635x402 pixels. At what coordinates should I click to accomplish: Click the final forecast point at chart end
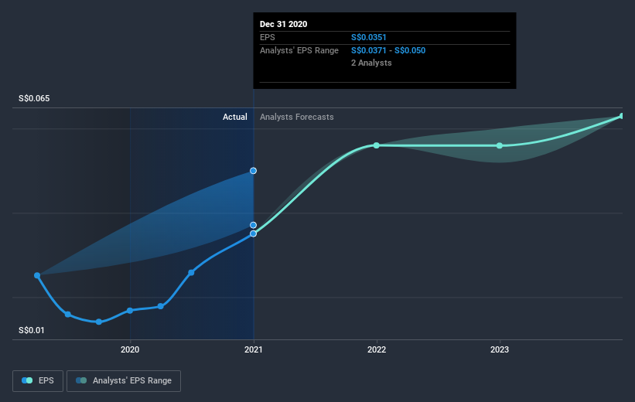point(622,116)
